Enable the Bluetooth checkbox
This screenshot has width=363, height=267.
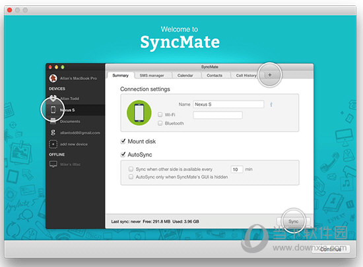click(x=160, y=123)
